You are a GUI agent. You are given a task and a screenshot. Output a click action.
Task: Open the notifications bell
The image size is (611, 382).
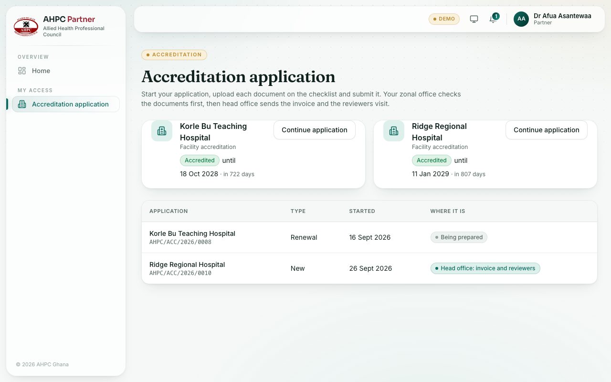[x=493, y=19]
